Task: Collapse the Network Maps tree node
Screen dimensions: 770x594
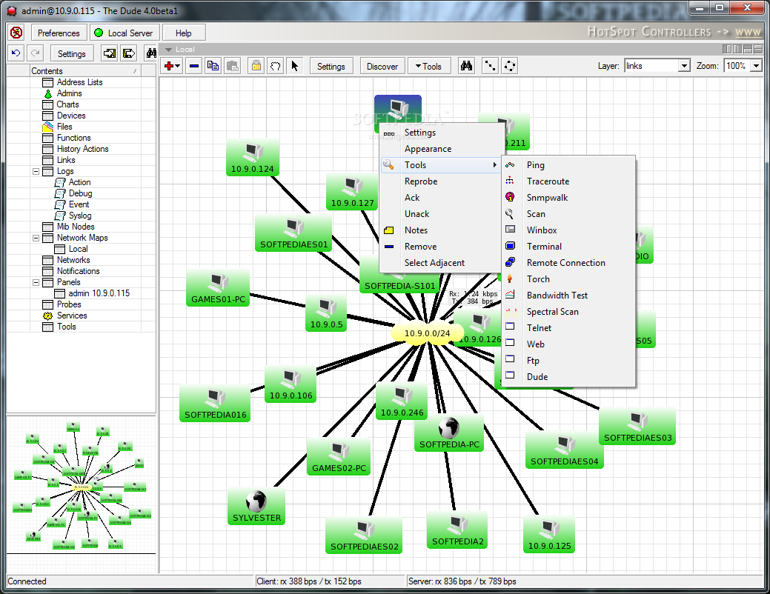Action: [36, 238]
